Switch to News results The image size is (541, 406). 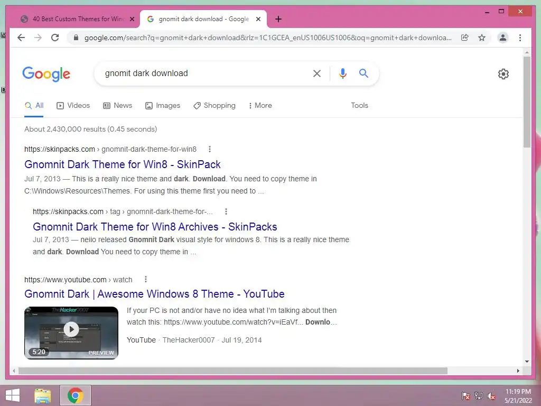tap(118, 106)
